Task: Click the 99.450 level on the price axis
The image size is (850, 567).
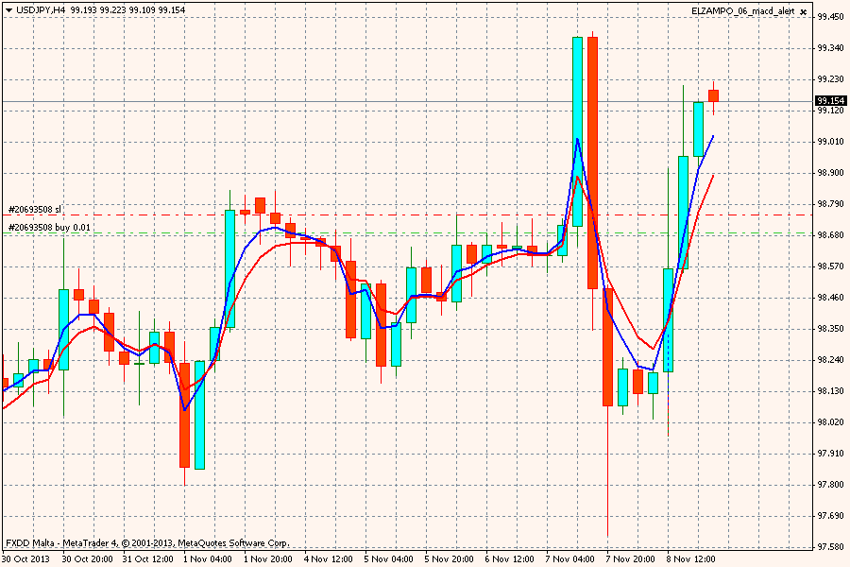Action: [830, 17]
